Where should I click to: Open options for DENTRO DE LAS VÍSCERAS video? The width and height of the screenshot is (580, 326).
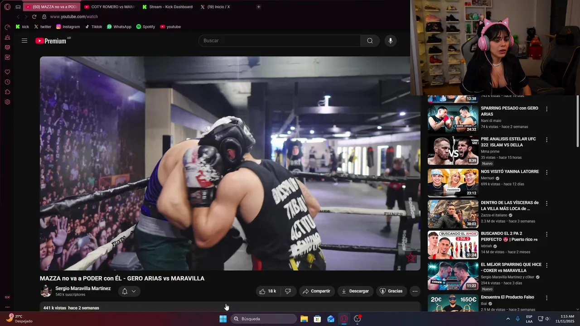[546, 203]
